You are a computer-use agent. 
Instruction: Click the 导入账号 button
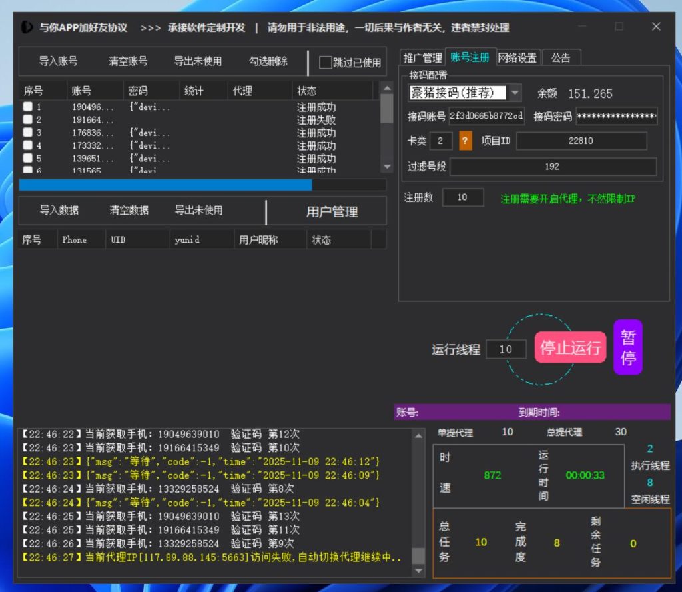pos(58,61)
